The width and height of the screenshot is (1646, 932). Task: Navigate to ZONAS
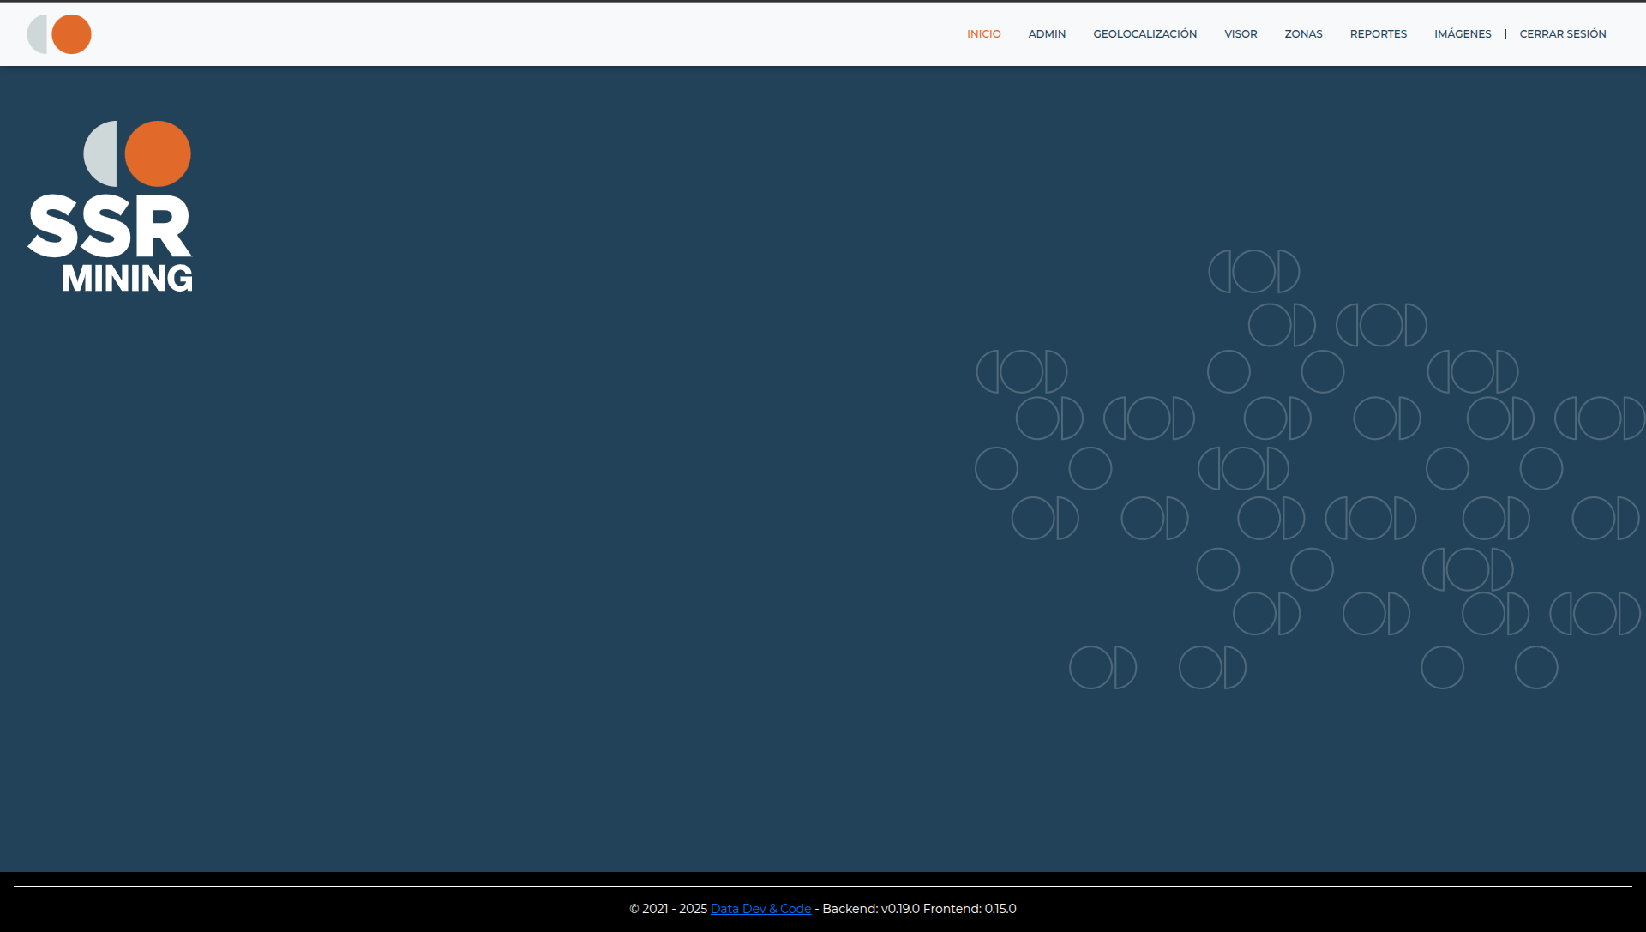[1303, 34]
